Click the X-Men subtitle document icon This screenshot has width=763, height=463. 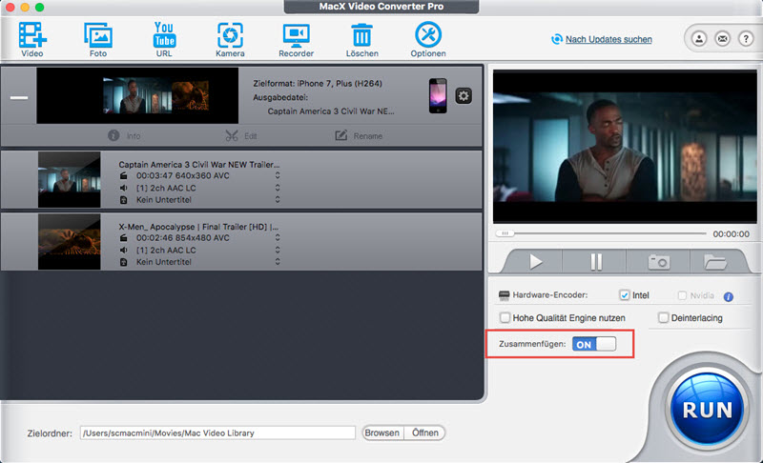tap(124, 262)
